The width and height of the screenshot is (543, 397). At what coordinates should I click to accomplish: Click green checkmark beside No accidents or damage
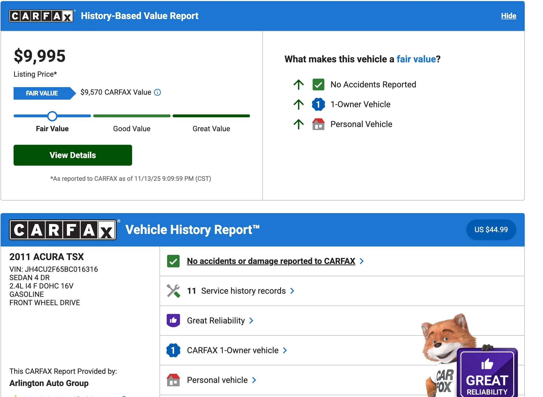(173, 261)
